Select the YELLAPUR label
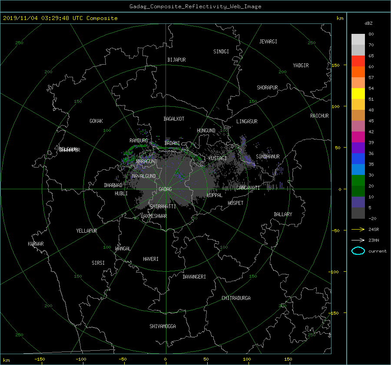Viewport: 391px width, 365px height. tap(86, 231)
